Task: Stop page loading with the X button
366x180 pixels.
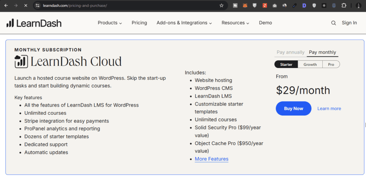Action: pyautogui.click(x=26, y=5)
